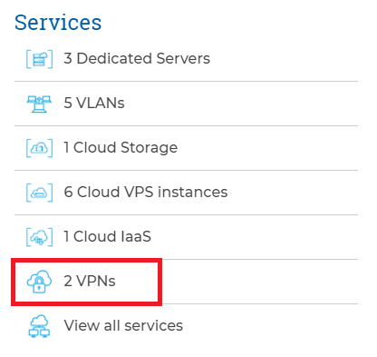The image size is (377, 357).
Task: Click the VLANs network icon
Action: click(x=39, y=104)
